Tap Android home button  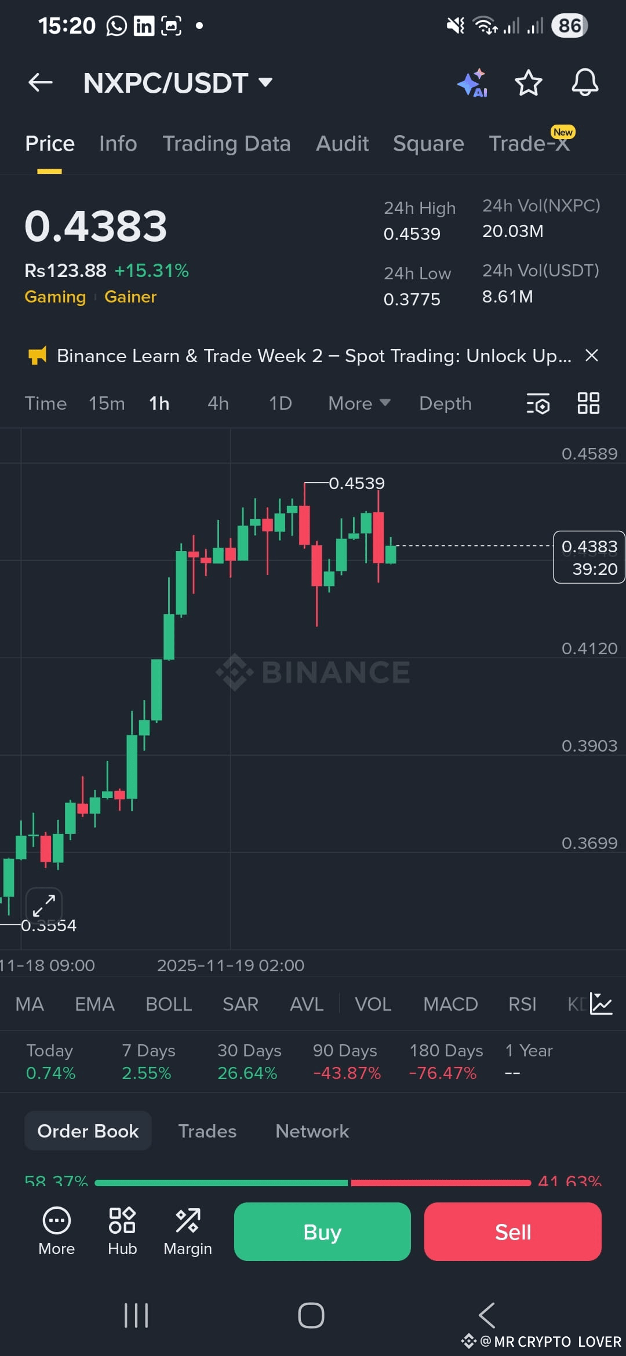coord(311,1315)
